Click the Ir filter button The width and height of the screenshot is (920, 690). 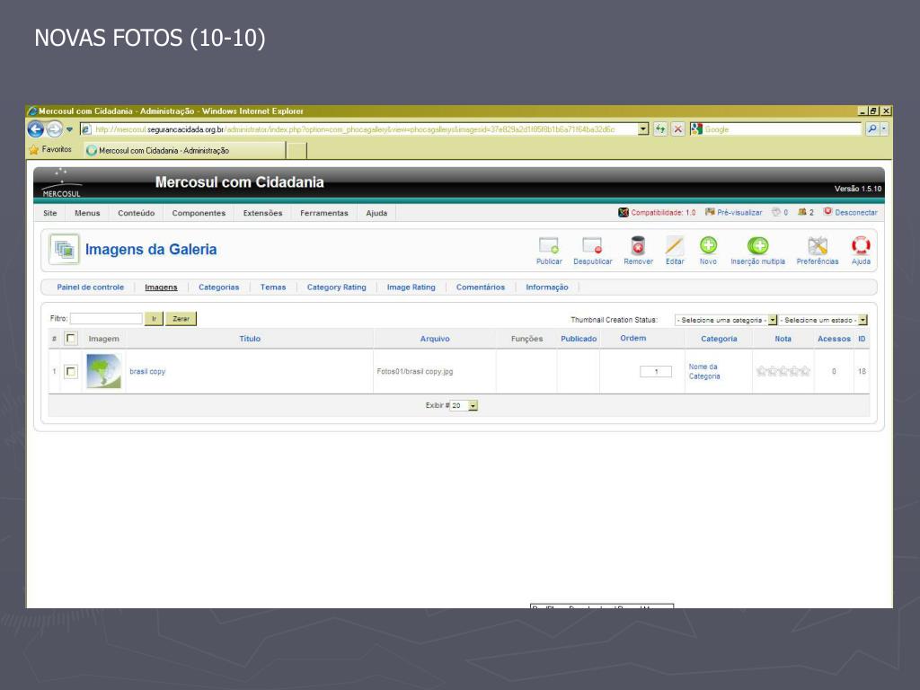[154, 319]
